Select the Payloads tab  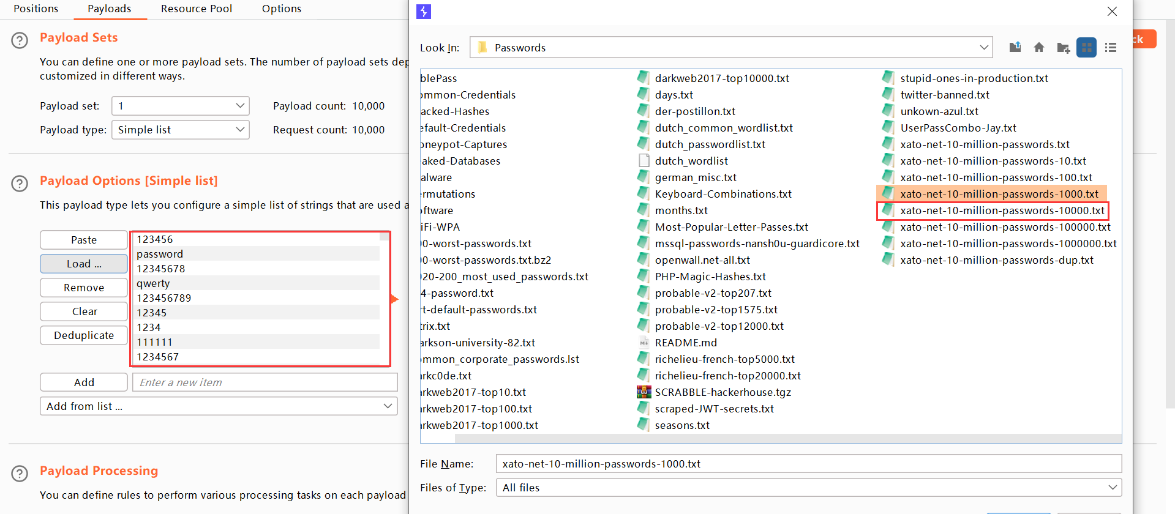tap(110, 9)
